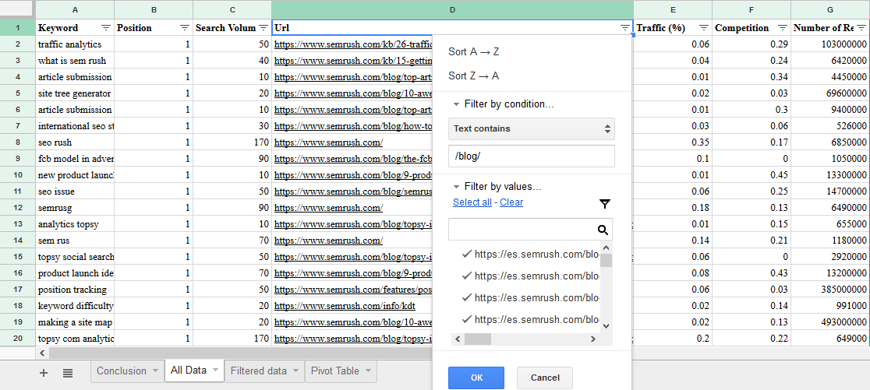
Task: Click OK to apply the filter
Action: point(476,378)
